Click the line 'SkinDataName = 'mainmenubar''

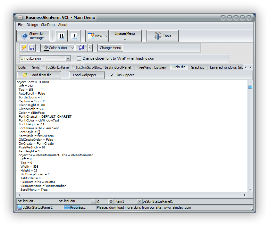(x=43, y=186)
